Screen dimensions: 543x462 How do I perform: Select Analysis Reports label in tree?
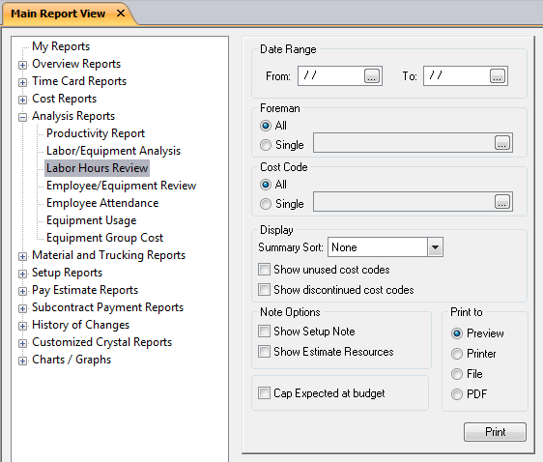[73, 116]
